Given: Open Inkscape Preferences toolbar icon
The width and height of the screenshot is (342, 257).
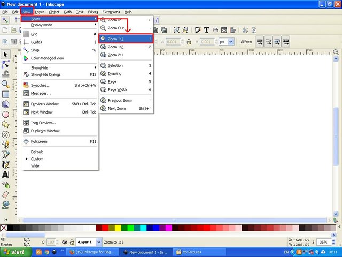Looking at the screenshot, I should tap(245, 30).
